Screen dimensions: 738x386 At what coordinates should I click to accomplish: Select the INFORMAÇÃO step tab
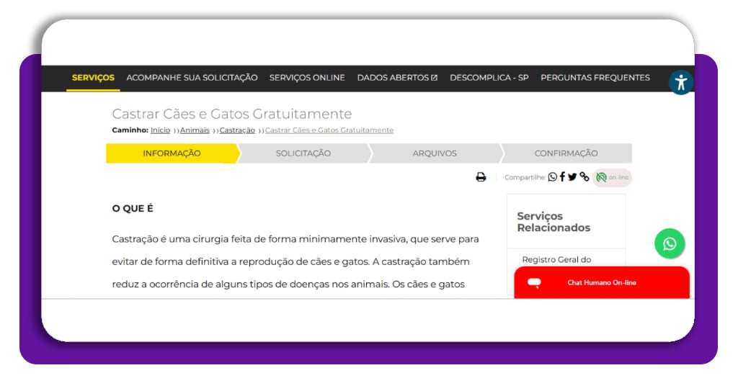pos(172,153)
